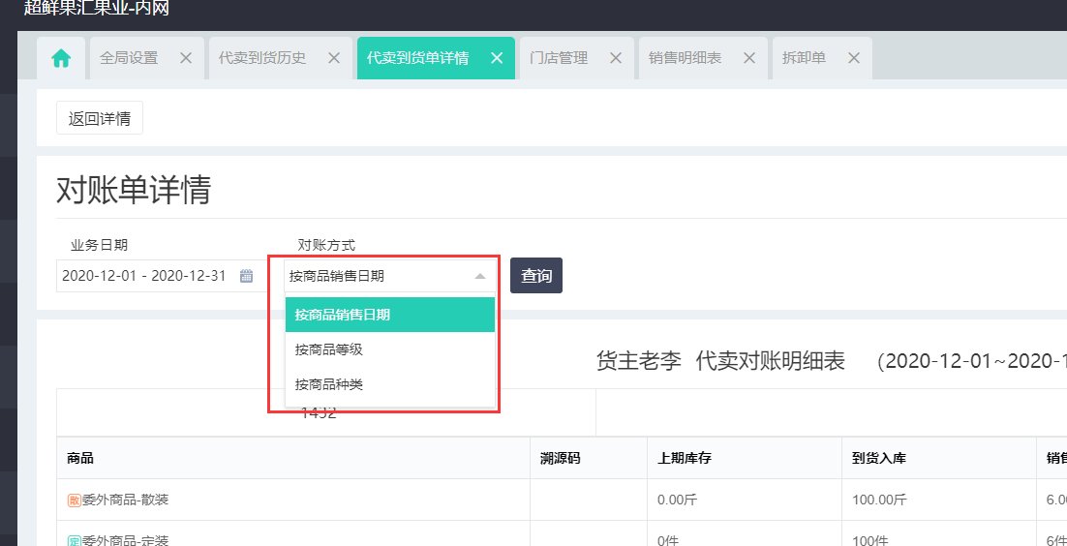
Task: Open the home tab icon
Action: tap(61, 58)
